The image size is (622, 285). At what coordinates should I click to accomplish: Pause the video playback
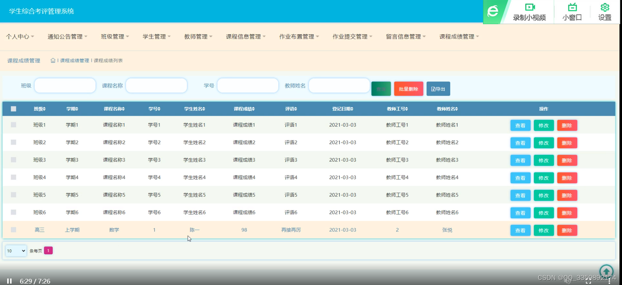coord(9,281)
